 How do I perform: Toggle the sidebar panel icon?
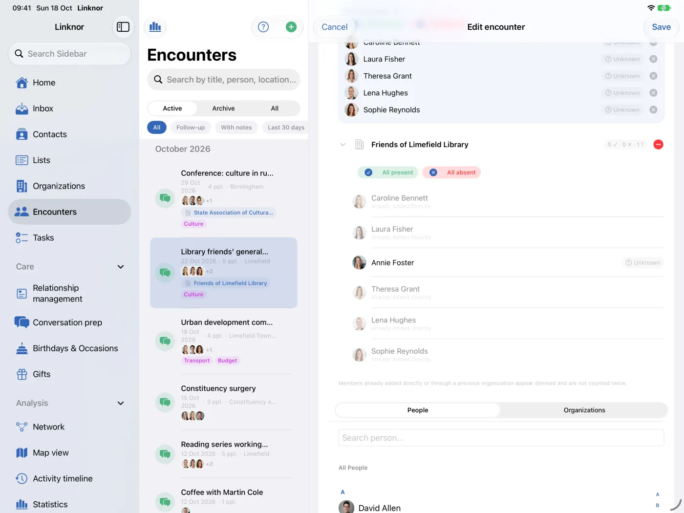123,27
